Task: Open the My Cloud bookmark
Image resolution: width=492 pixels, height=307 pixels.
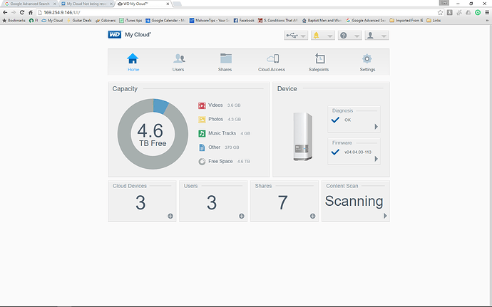Action: (52, 21)
